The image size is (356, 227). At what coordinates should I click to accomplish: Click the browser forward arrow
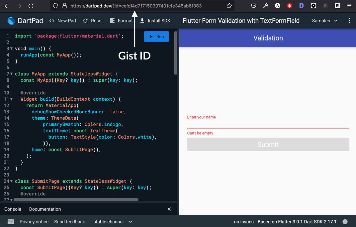point(19,6)
